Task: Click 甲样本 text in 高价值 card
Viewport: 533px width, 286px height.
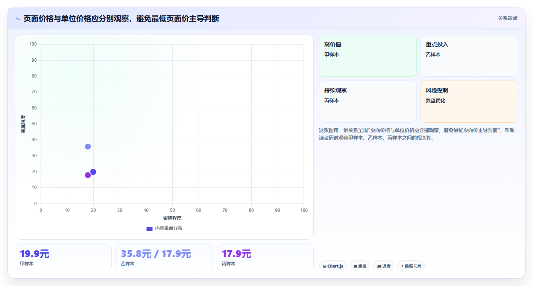Action: pos(332,55)
